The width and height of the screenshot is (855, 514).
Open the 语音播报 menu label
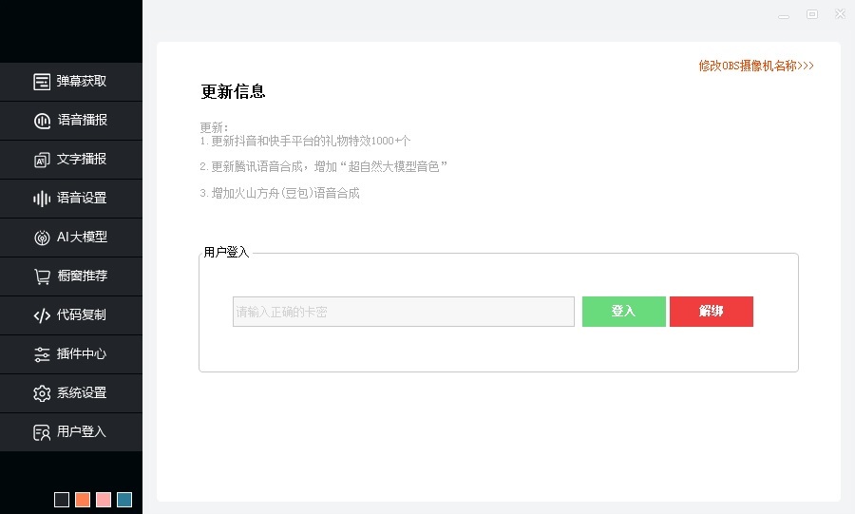83,120
